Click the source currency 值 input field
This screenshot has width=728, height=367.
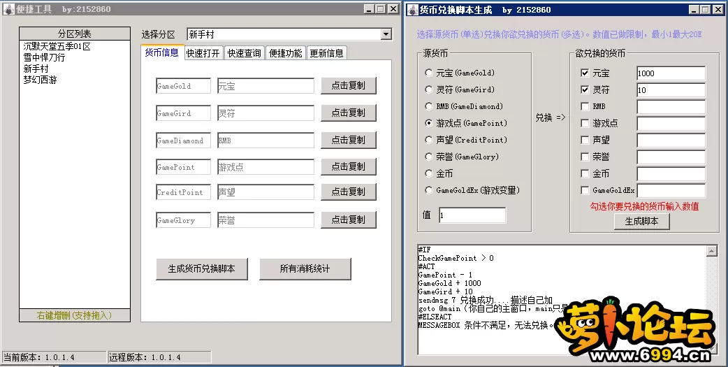pos(472,215)
